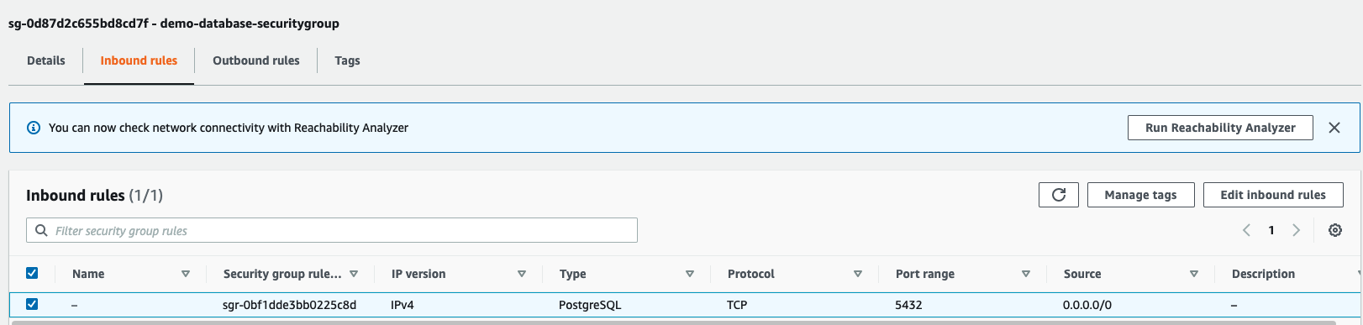This screenshot has width=1363, height=325.
Task: Go to next page of rules
Action: (1296, 230)
